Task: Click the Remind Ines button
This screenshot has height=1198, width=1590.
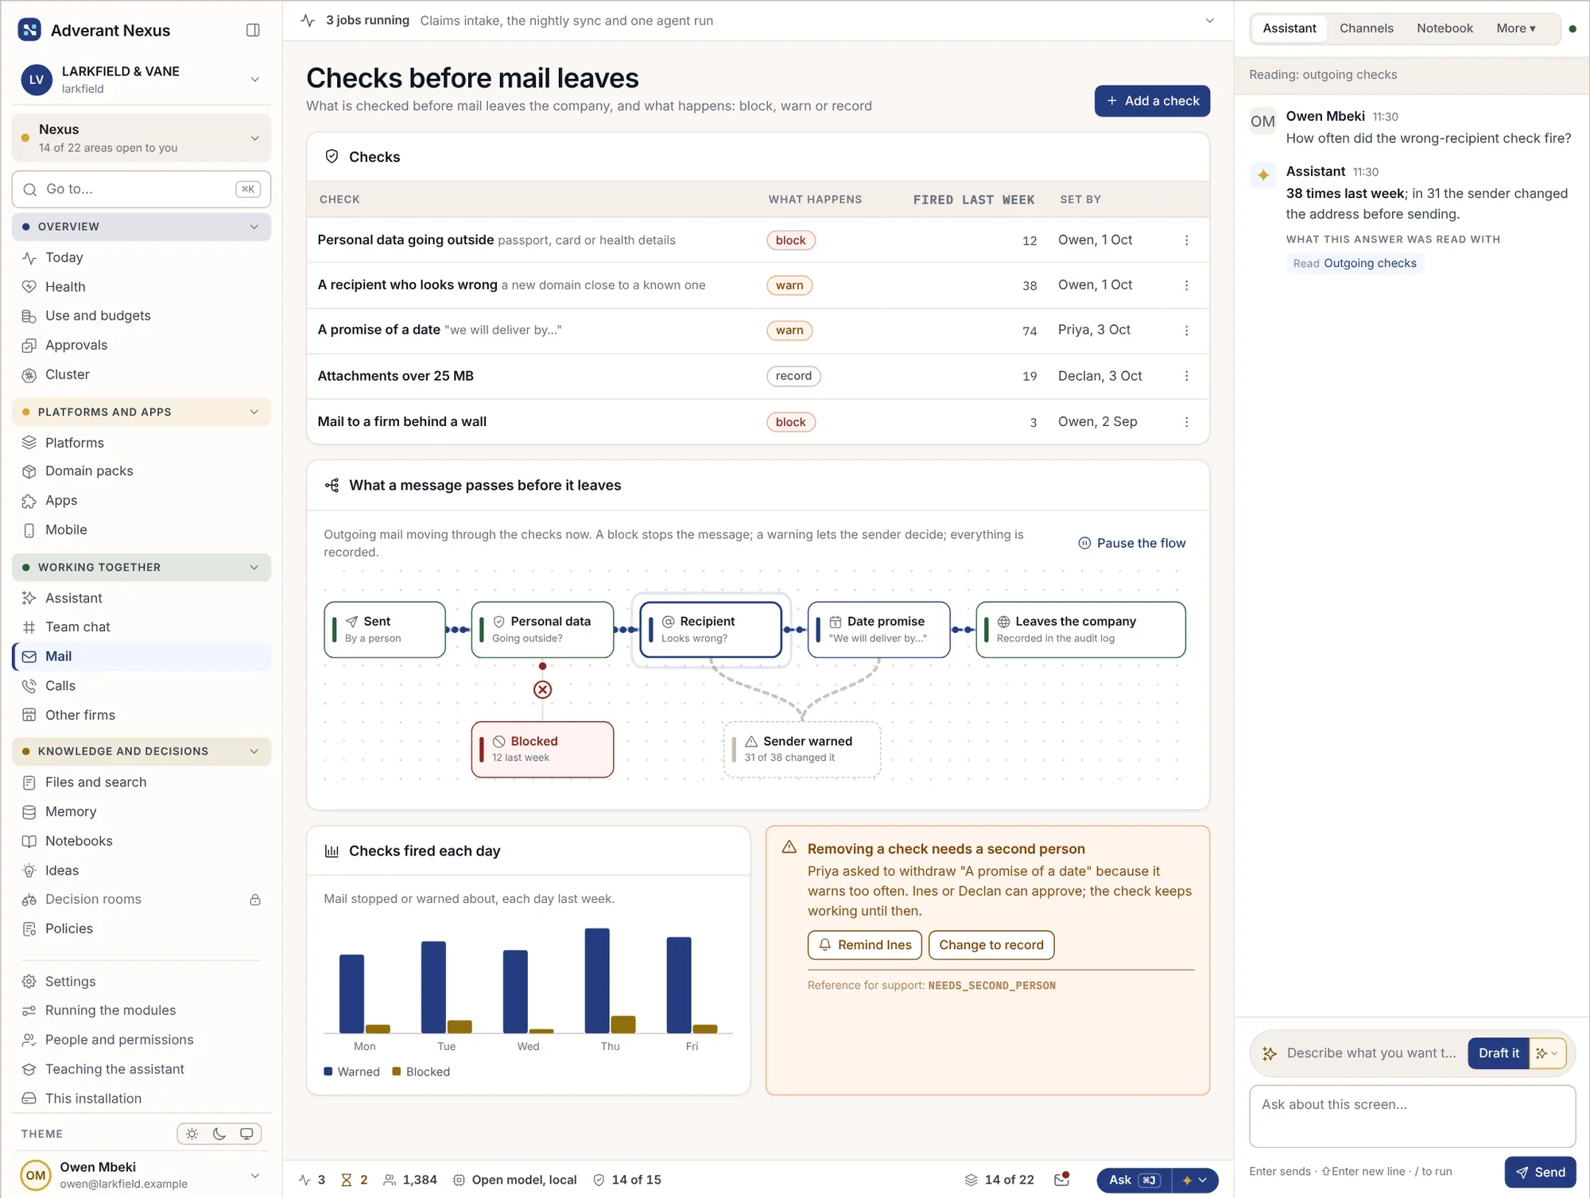Action: click(864, 945)
